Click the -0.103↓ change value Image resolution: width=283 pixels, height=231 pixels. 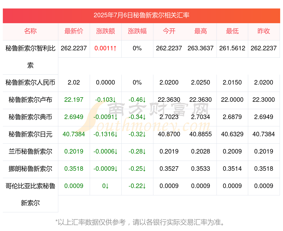pos(106,100)
